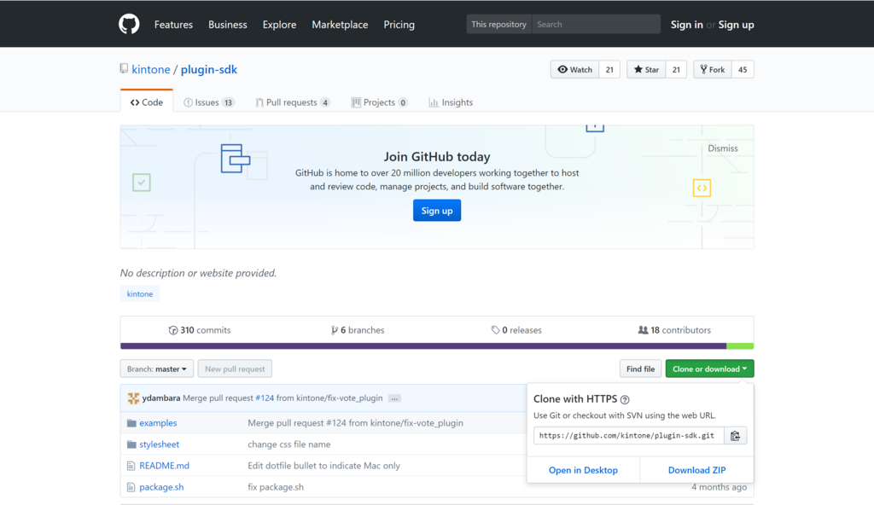874x505 pixels.
Task: Click Open in Desktop
Action: point(583,470)
